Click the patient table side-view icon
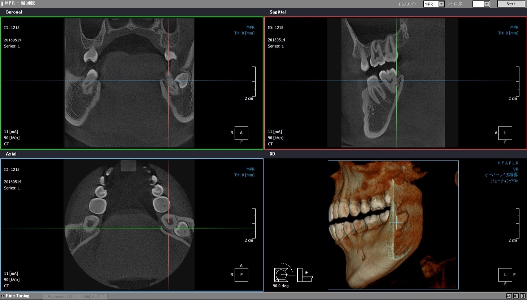This screenshot has height=300, width=527. tap(305, 275)
